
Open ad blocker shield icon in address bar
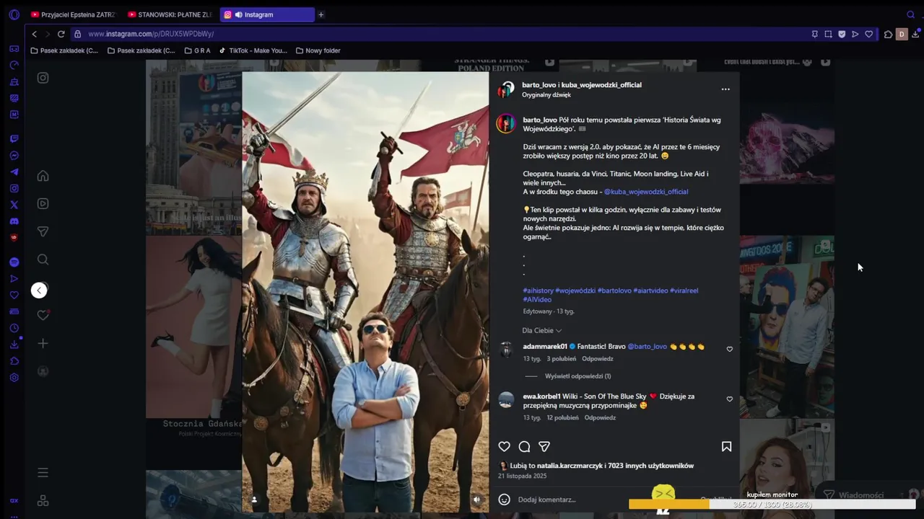pyautogui.click(x=842, y=34)
